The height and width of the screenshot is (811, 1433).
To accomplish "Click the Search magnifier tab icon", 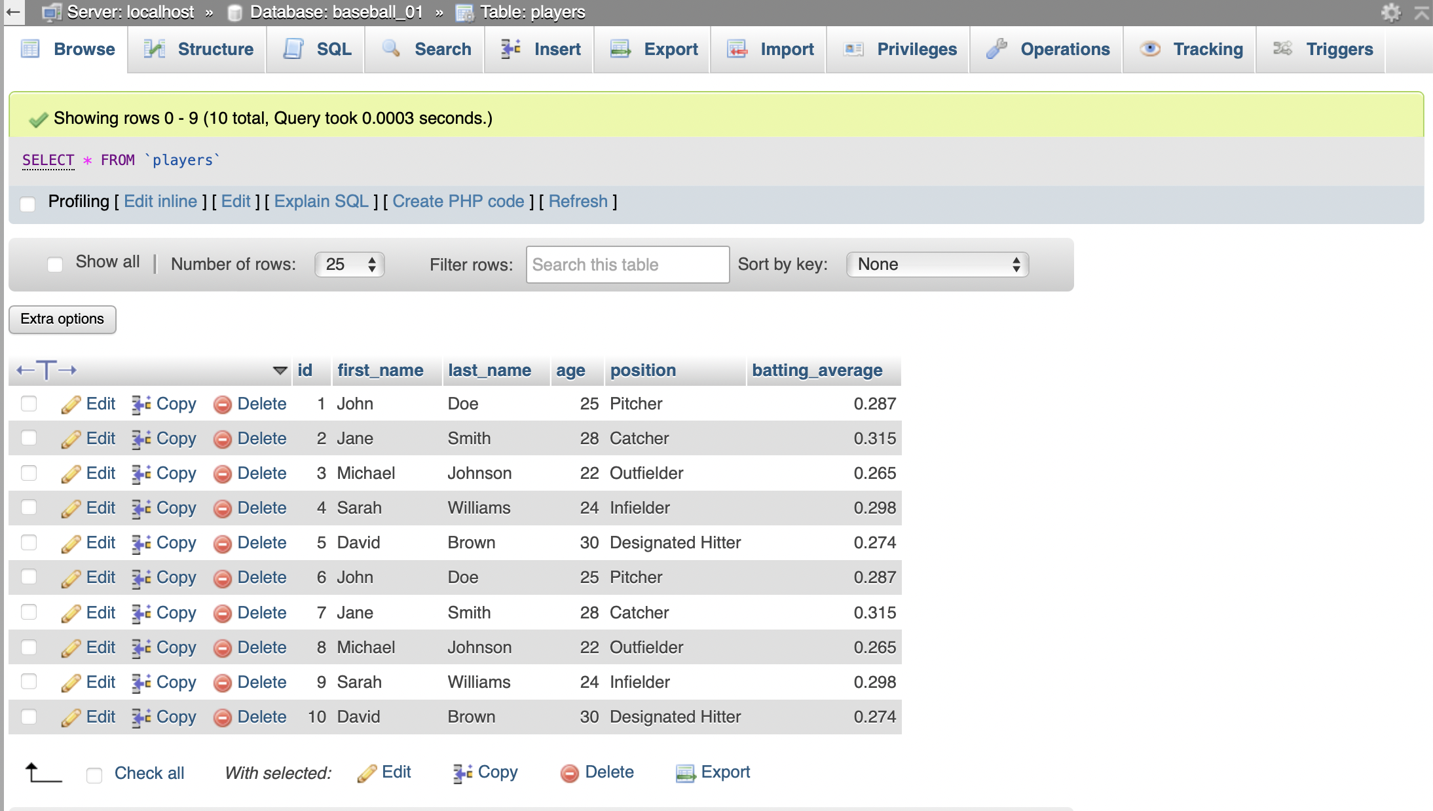I will pyautogui.click(x=392, y=49).
